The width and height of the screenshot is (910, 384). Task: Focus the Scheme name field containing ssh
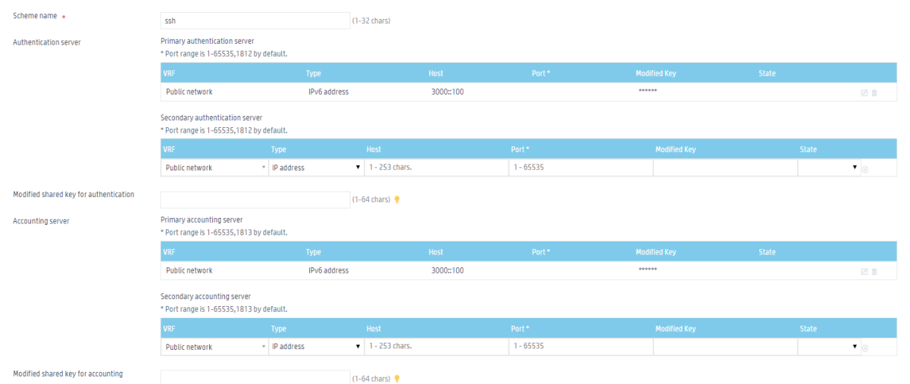(x=255, y=20)
